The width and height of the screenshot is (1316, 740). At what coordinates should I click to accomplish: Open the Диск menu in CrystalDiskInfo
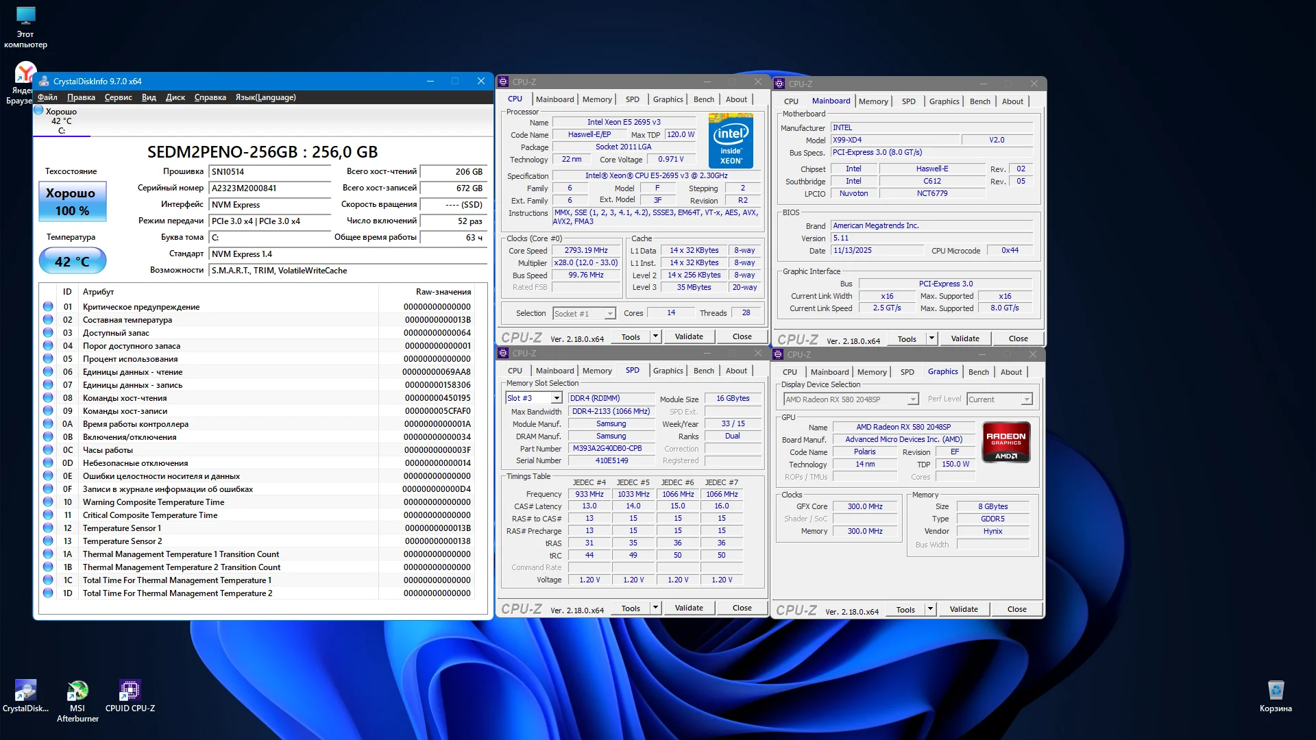(175, 97)
